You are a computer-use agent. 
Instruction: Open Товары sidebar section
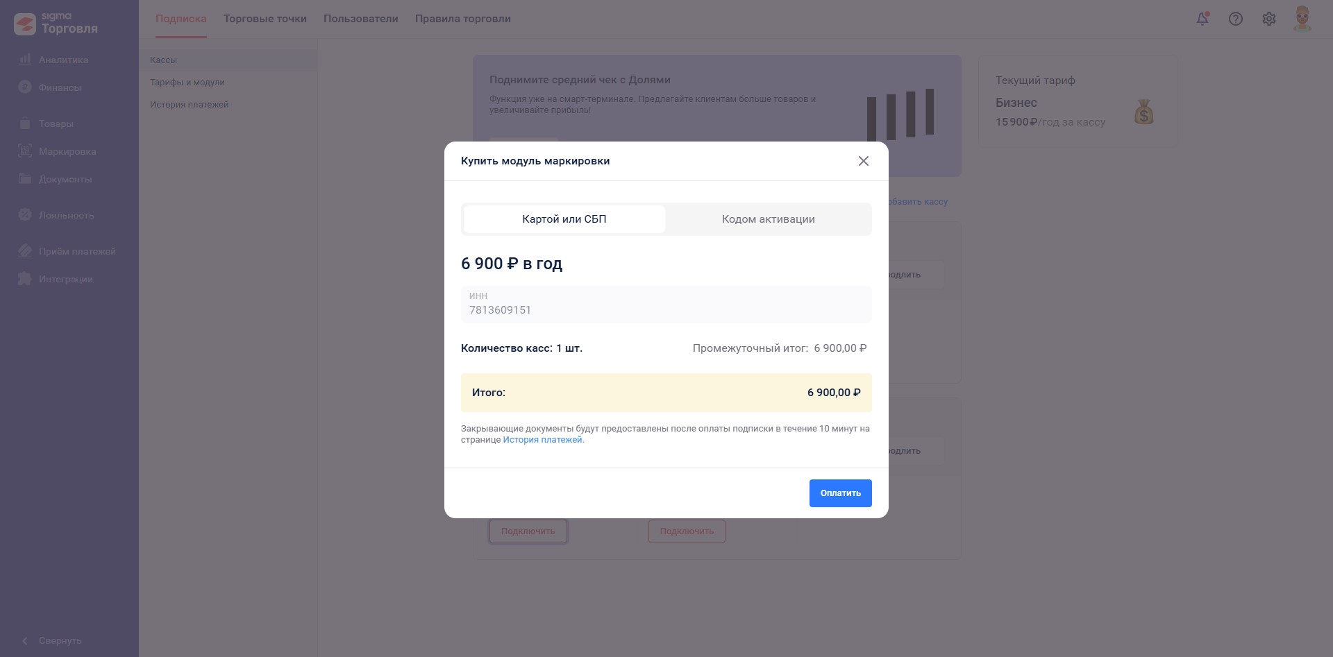[56, 123]
